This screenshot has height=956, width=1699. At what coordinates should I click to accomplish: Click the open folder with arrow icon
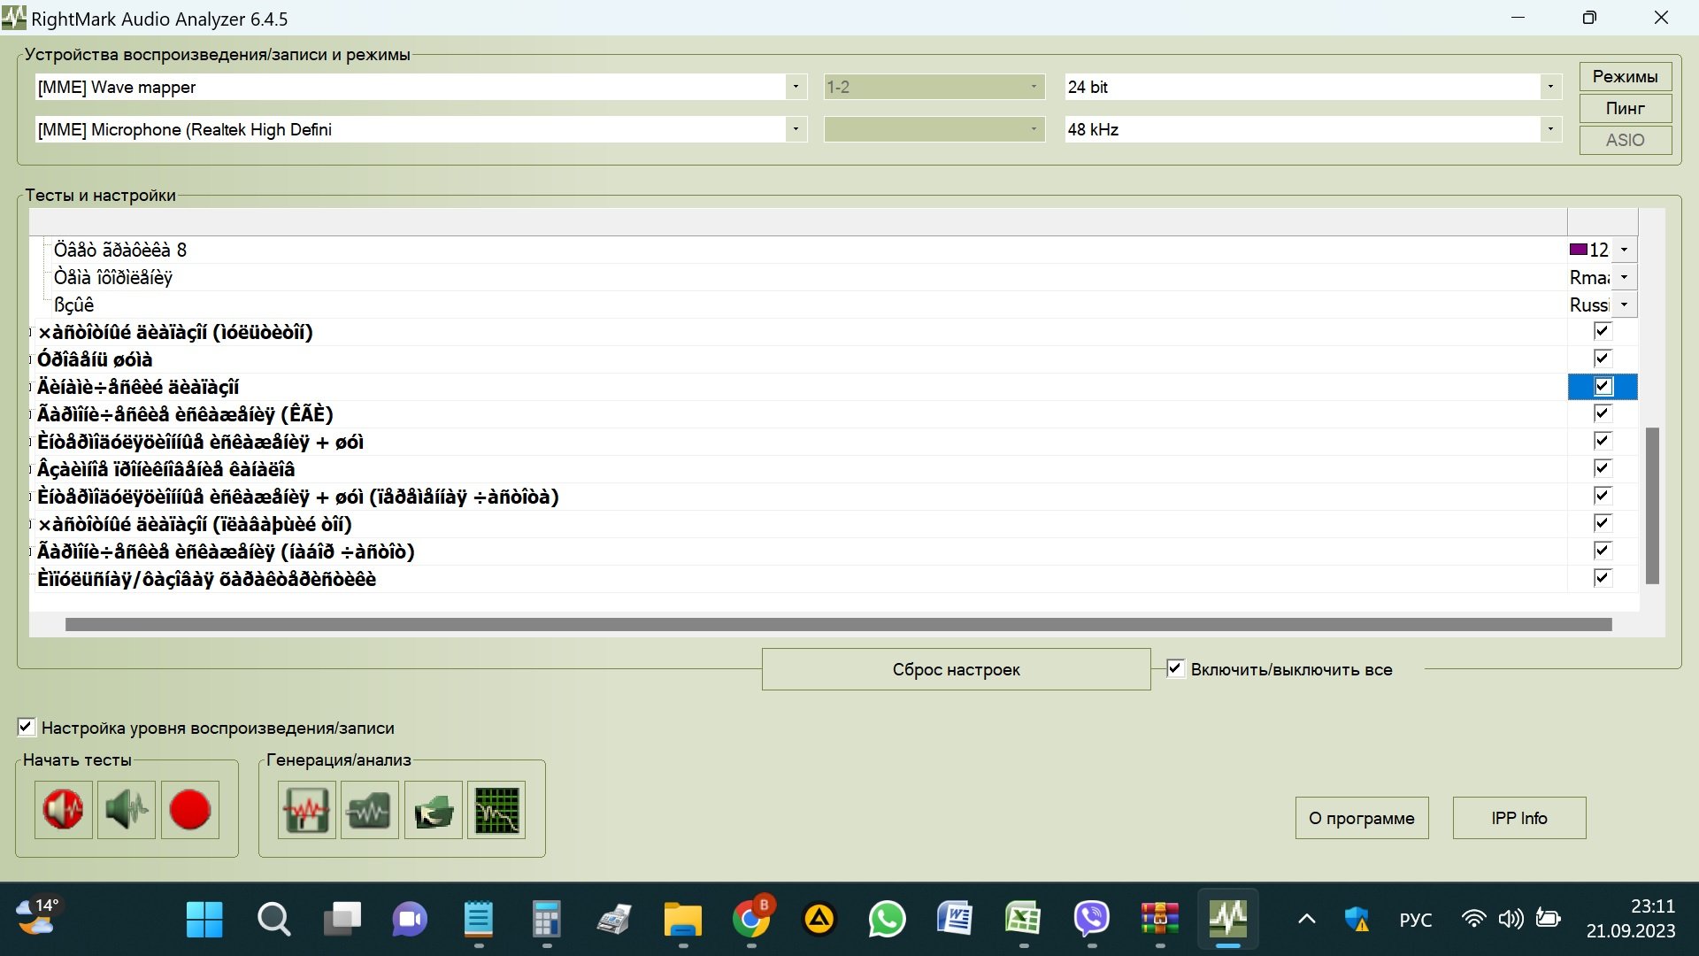(434, 809)
